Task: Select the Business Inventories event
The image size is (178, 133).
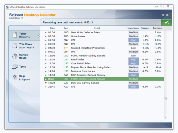Action: pyautogui.click(x=104, y=71)
